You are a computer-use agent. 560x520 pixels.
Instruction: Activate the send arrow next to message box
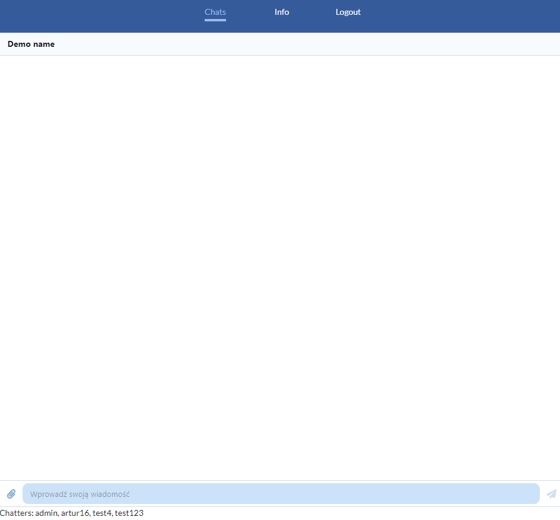point(551,493)
